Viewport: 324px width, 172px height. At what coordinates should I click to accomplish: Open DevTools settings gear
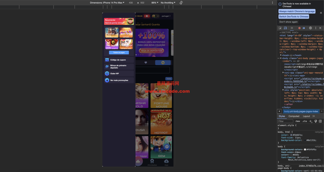(x=310, y=28)
